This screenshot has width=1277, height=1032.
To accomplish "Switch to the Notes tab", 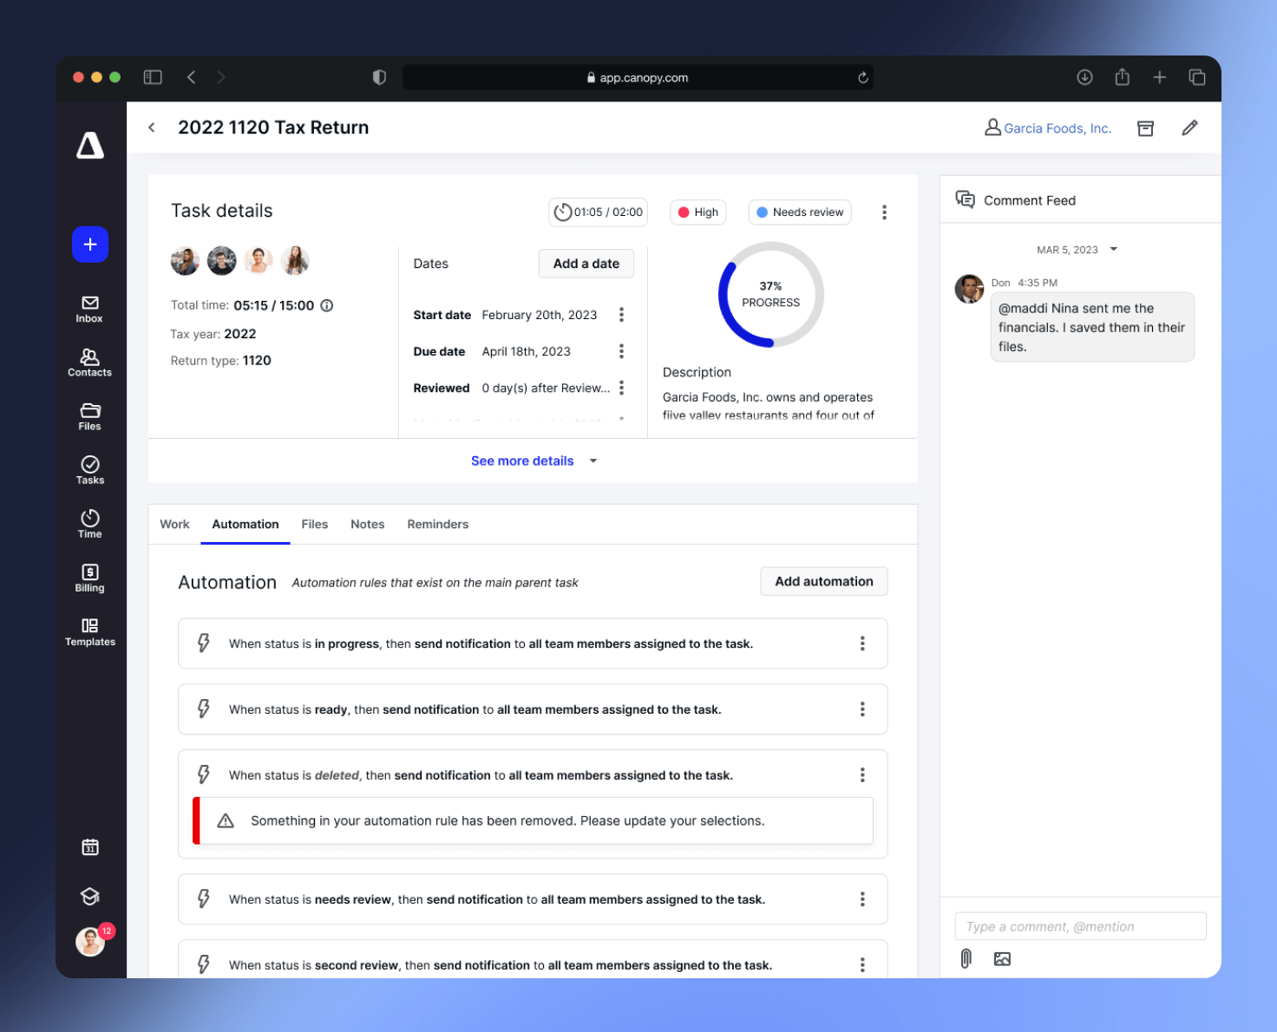I will click(x=368, y=525).
